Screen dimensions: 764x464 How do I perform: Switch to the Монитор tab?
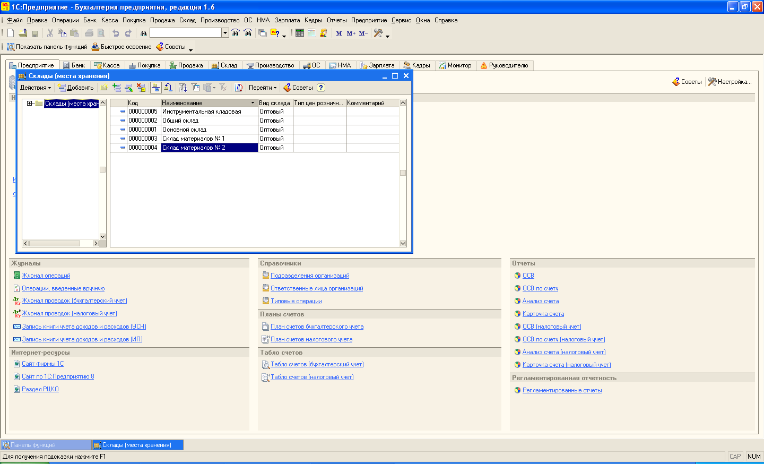pos(455,65)
